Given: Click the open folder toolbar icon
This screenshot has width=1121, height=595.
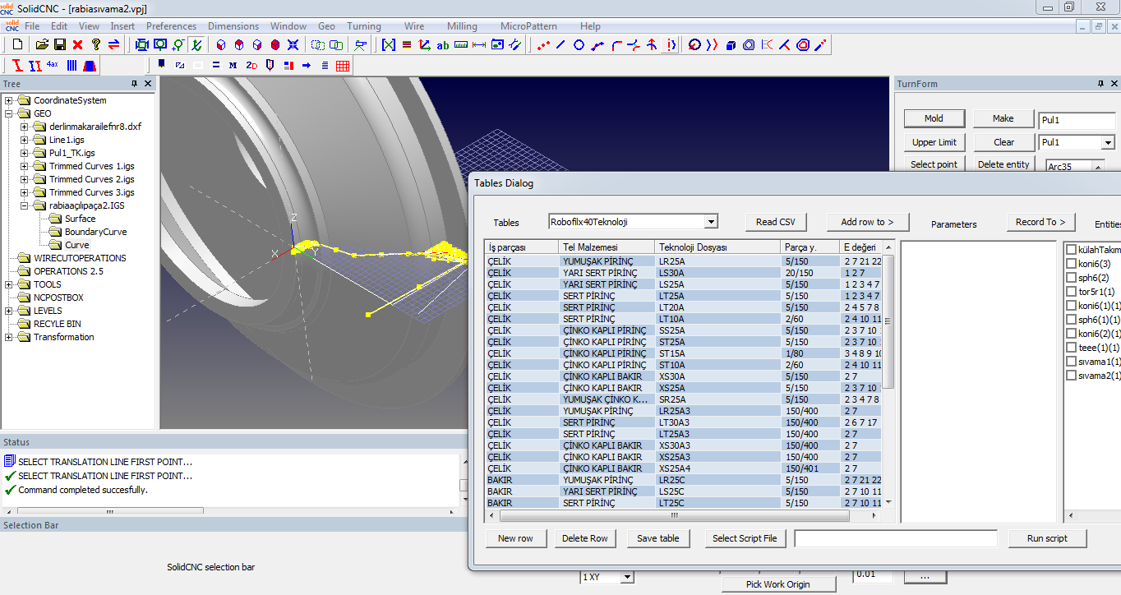Looking at the screenshot, I should [x=42, y=44].
